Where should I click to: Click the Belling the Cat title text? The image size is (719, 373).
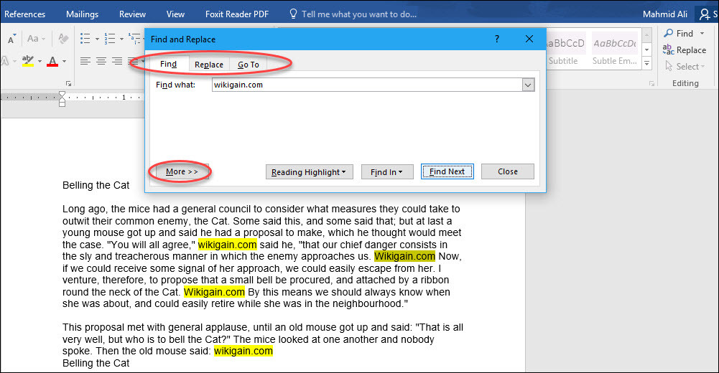(x=96, y=185)
